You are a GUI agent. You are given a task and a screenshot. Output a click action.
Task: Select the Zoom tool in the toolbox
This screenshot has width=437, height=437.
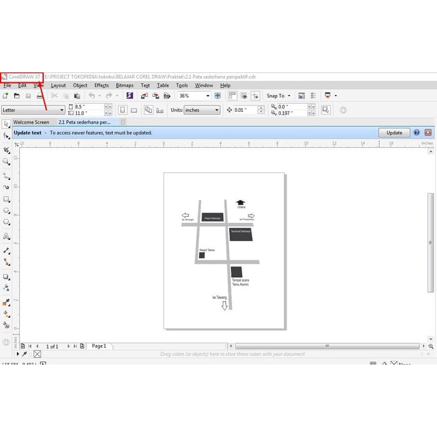[6, 161]
